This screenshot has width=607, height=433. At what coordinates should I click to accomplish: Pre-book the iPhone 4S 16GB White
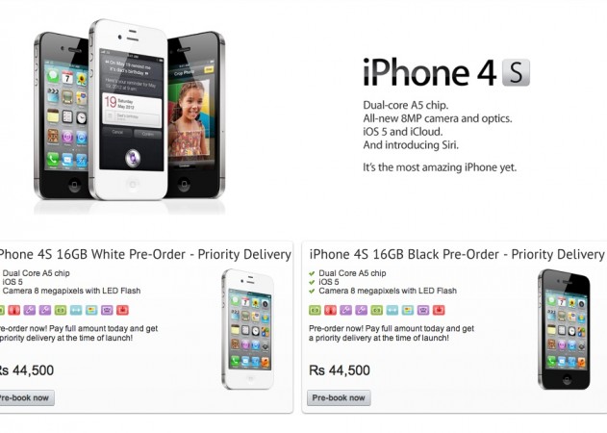[x=24, y=397]
